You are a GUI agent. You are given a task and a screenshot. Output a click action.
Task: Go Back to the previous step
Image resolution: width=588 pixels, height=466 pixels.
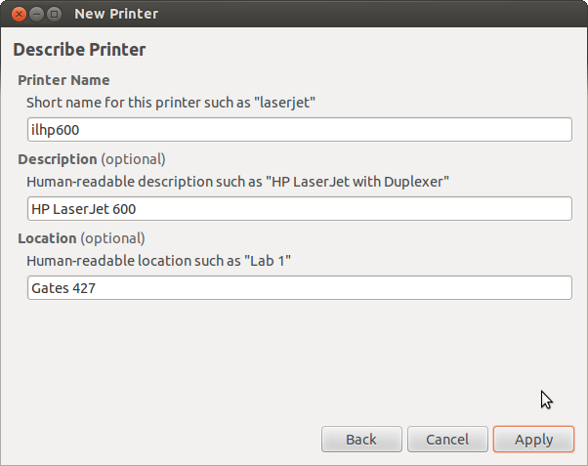click(x=361, y=440)
